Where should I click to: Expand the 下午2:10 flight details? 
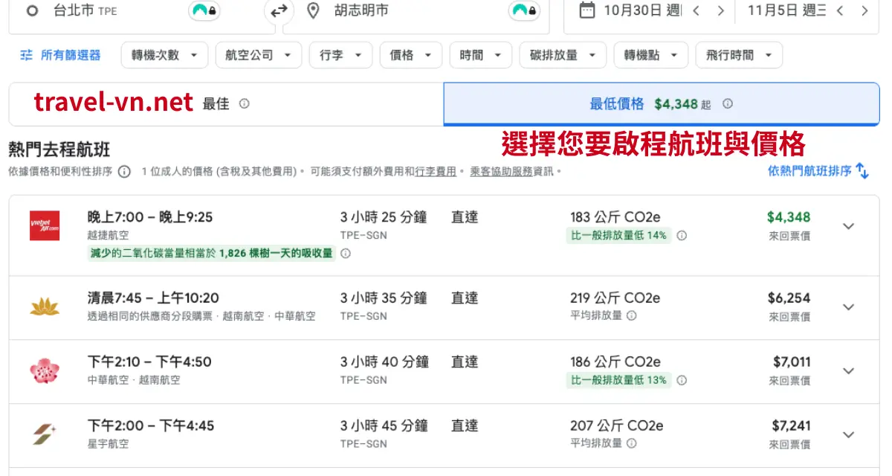[x=848, y=370]
